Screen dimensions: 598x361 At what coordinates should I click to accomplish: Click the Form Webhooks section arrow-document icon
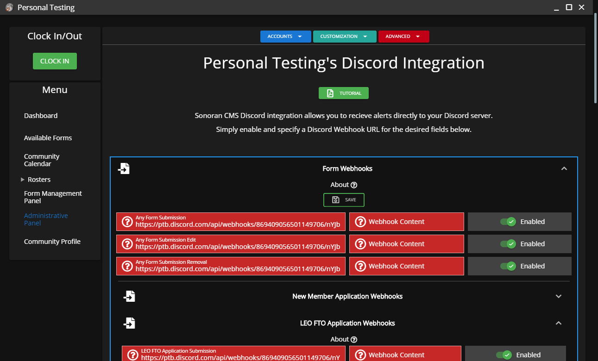pos(124,168)
